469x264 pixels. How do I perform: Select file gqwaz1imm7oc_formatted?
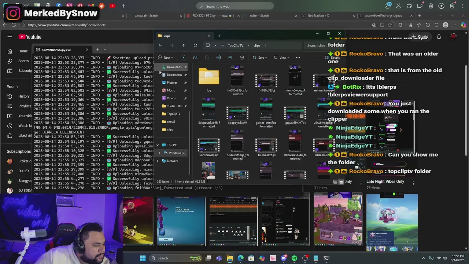click(x=266, y=113)
